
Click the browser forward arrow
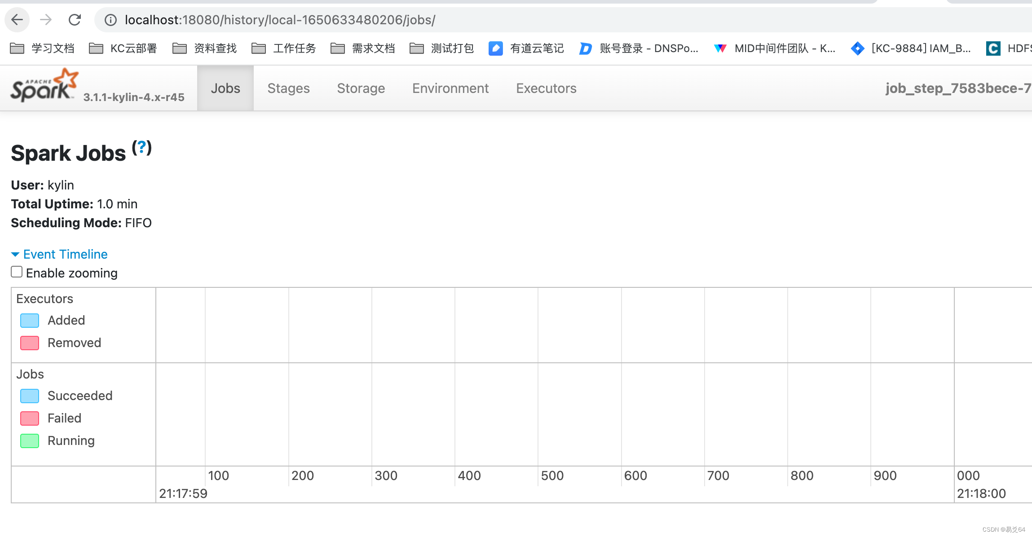tap(46, 20)
